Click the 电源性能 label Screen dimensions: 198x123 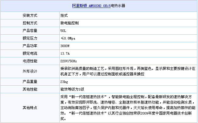click(30, 61)
